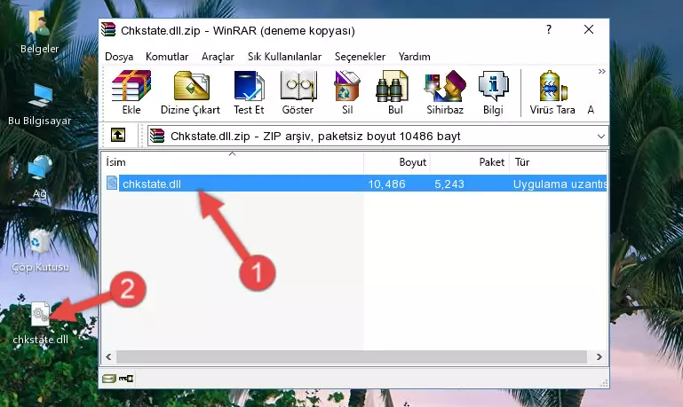The width and height of the screenshot is (683, 407).
Task: Open the Araçlar menu
Action: 218,57
